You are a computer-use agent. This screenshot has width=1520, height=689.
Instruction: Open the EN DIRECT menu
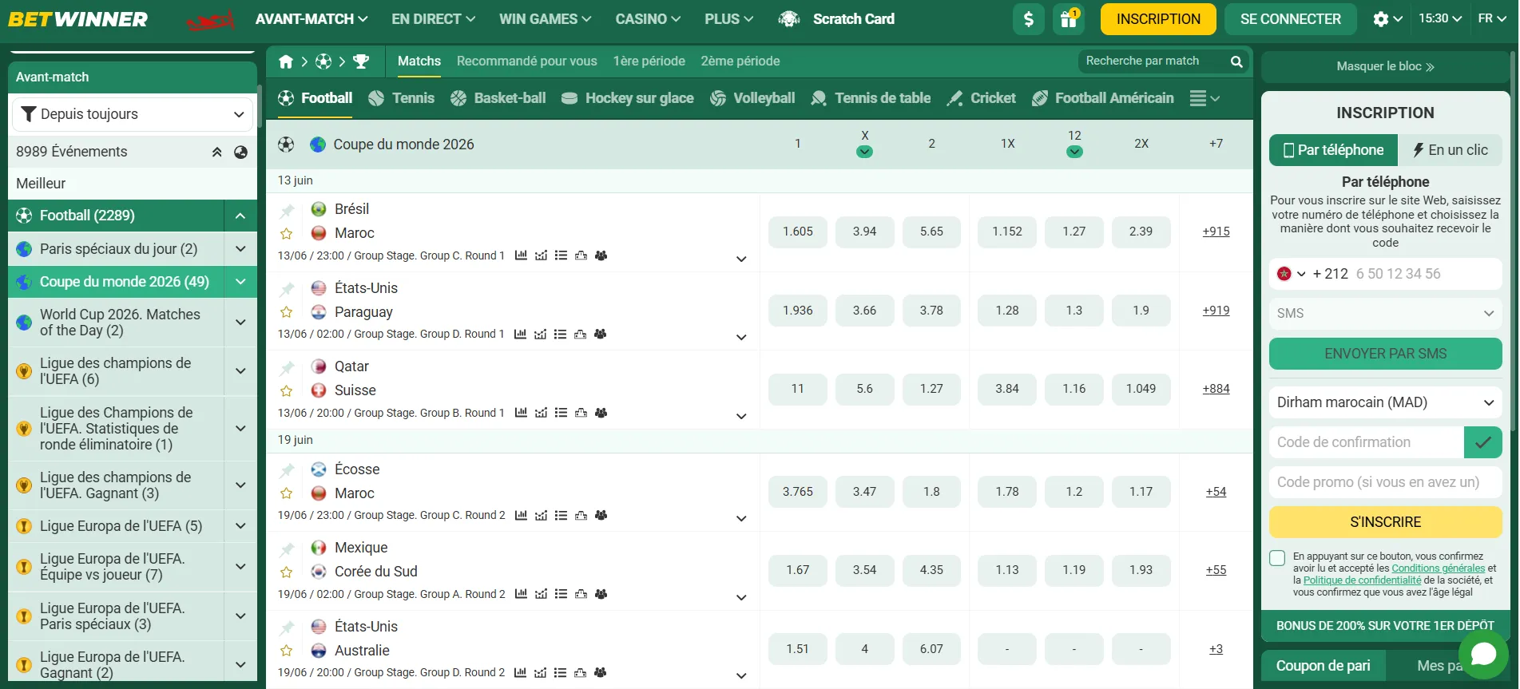[x=433, y=18]
